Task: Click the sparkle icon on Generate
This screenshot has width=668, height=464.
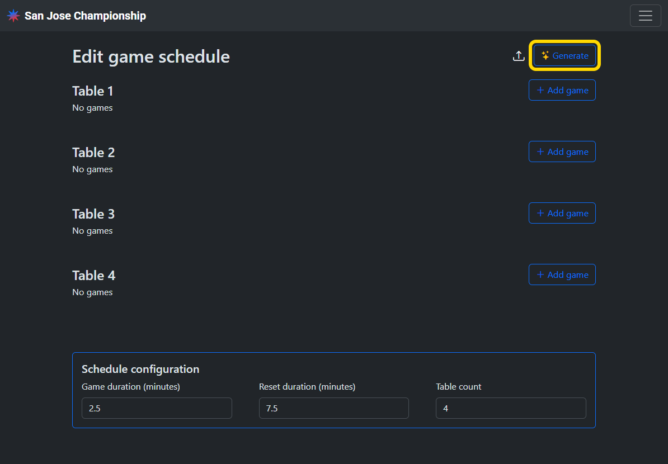Action: tap(545, 56)
